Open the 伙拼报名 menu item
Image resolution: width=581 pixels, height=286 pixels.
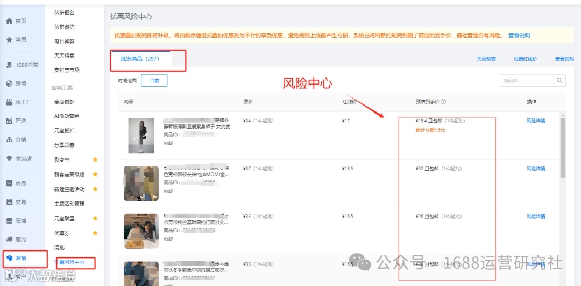65,12
